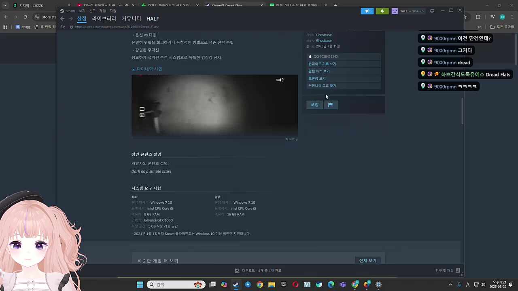The image size is (518, 291).
Task: Open 관련 뉴스 보기 link
Action: [x=344, y=71]
